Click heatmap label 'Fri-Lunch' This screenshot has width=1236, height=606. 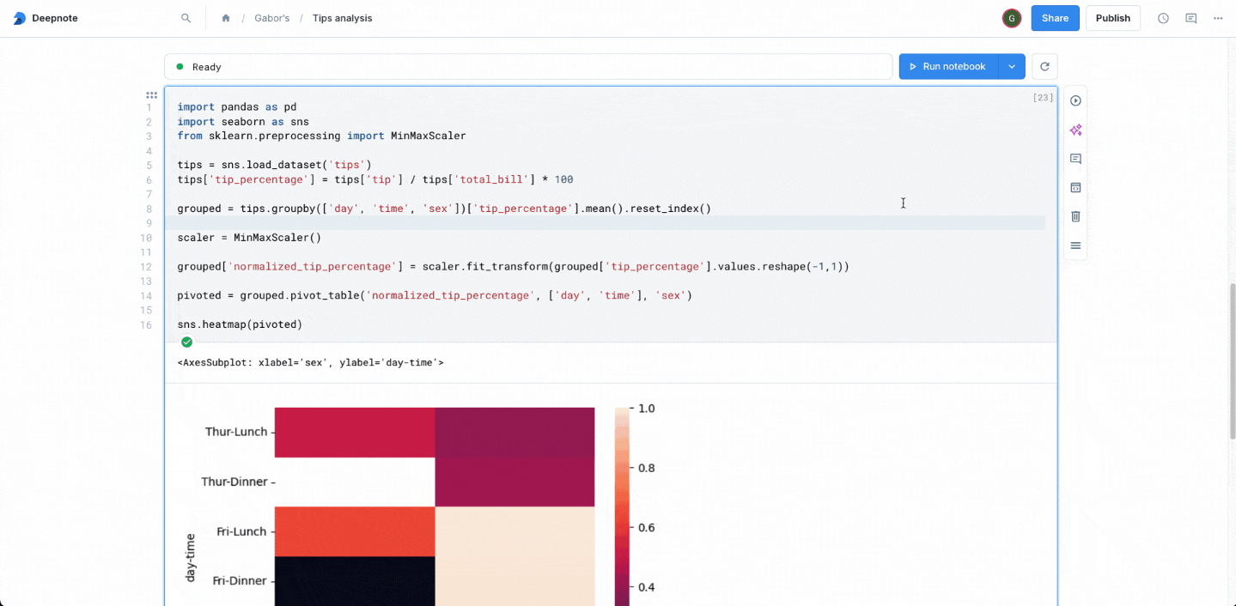click(x=241, y=531)
